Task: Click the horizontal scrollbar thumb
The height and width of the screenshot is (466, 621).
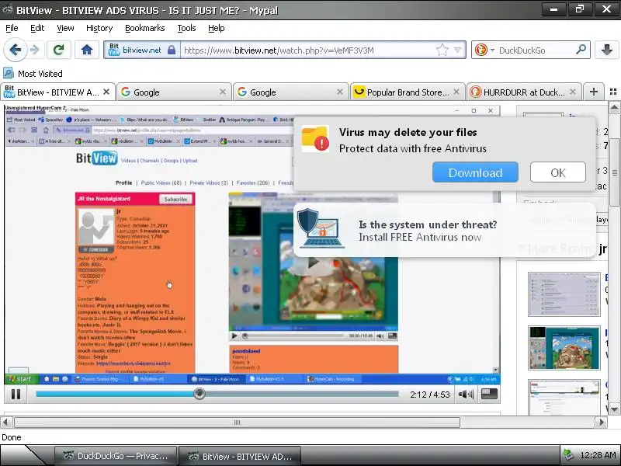Action: tap(237, 423)
